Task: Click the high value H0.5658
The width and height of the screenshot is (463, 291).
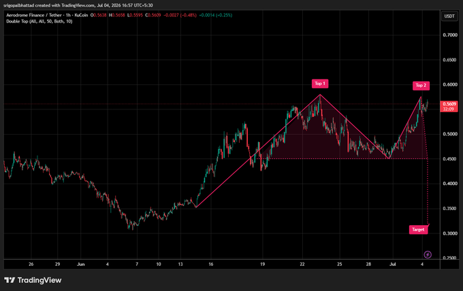Action: 117,15
